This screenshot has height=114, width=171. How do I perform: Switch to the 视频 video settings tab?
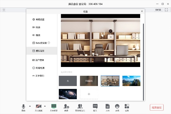42,27
